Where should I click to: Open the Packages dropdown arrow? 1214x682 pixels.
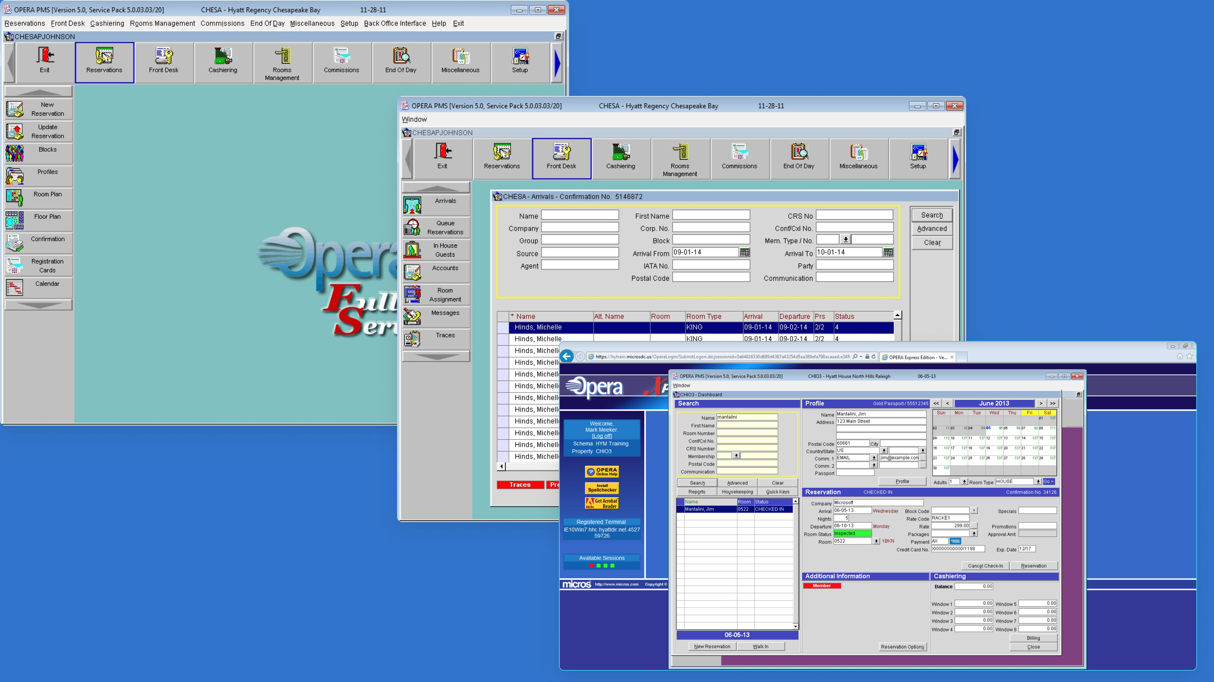[974, 534]
